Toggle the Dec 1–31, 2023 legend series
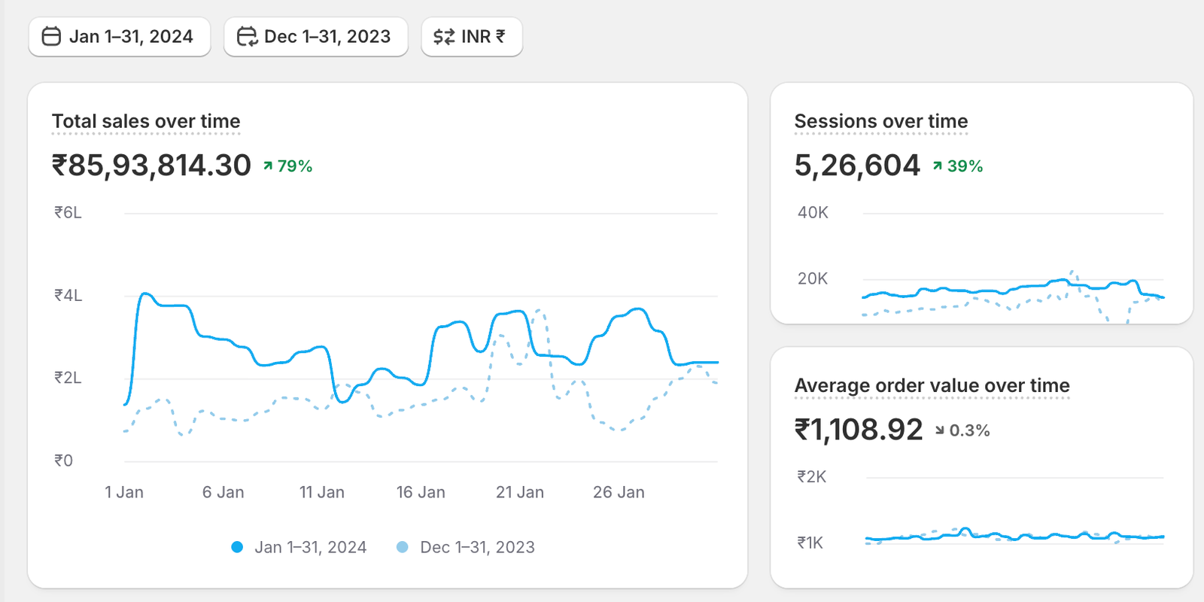Screen dimensions: 1204x602 477,547
